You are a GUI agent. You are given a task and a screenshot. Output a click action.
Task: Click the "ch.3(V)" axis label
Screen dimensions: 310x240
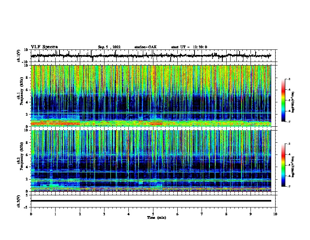click(19, 201)
